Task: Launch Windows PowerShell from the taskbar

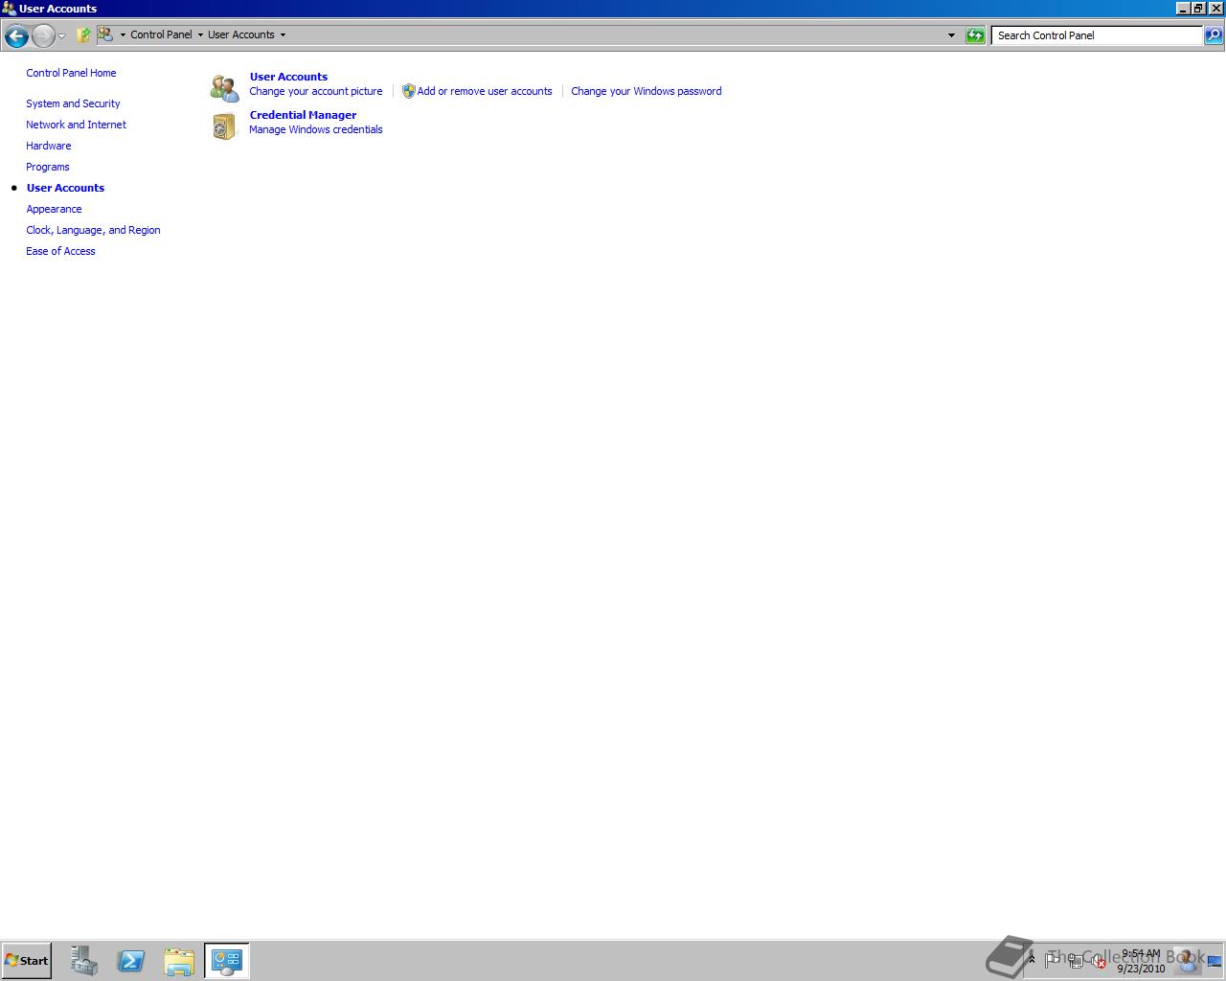Action: click(131, 961)
